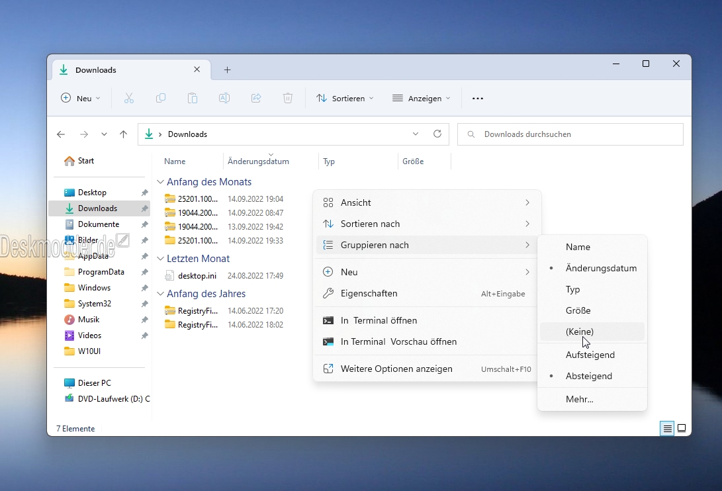Click the Delete trash icon

(288, 98)
